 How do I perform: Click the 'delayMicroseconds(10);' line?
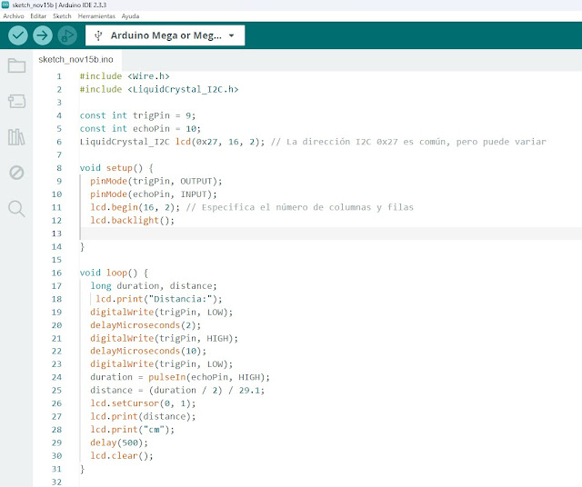[x=148, y=351]
